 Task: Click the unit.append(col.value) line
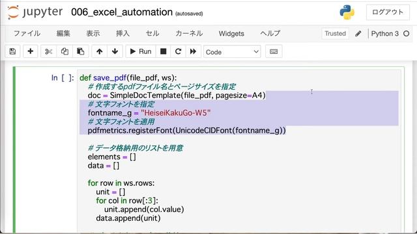(x=144, y=209)
